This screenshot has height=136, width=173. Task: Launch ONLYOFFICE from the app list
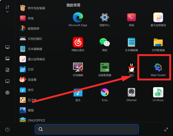32,120
